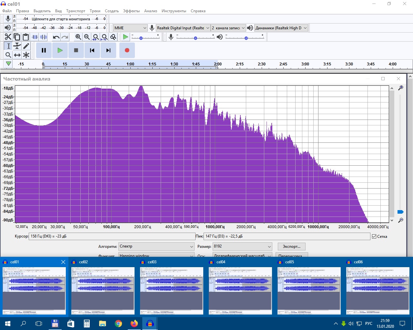Click the timeline pinned play head triangle
The height and width of the screenshot is (330, 413).
click(x=8, y=64)
